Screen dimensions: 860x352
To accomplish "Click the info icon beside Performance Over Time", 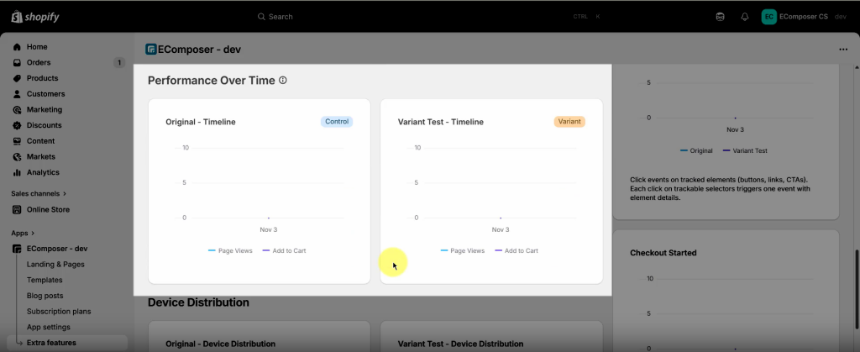I will point(283,81).
